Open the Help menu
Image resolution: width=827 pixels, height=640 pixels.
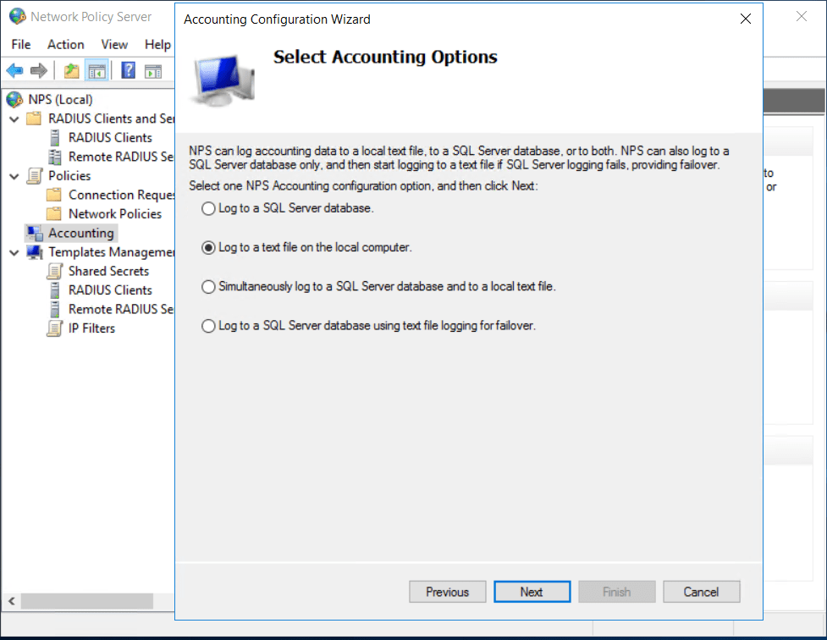tap(157, 44)
